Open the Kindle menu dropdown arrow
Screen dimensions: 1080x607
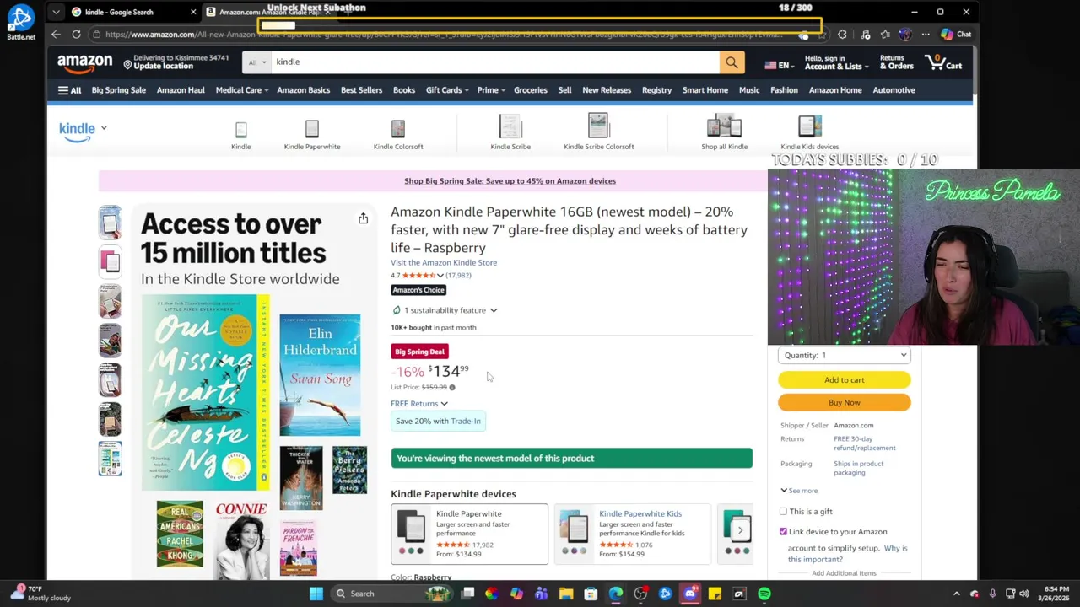click(104, 128)
